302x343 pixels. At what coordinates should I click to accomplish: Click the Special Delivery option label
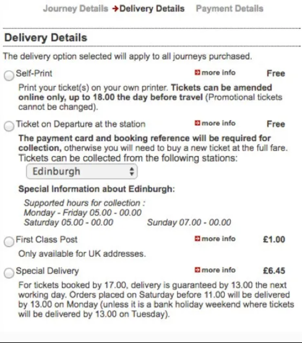pos(47,271)
